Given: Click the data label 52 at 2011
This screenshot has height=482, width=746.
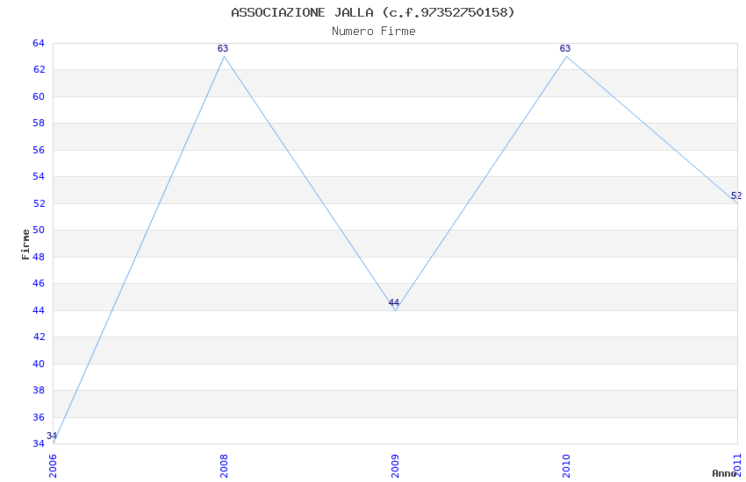Looking at the screenshot, I should [736, 195].
